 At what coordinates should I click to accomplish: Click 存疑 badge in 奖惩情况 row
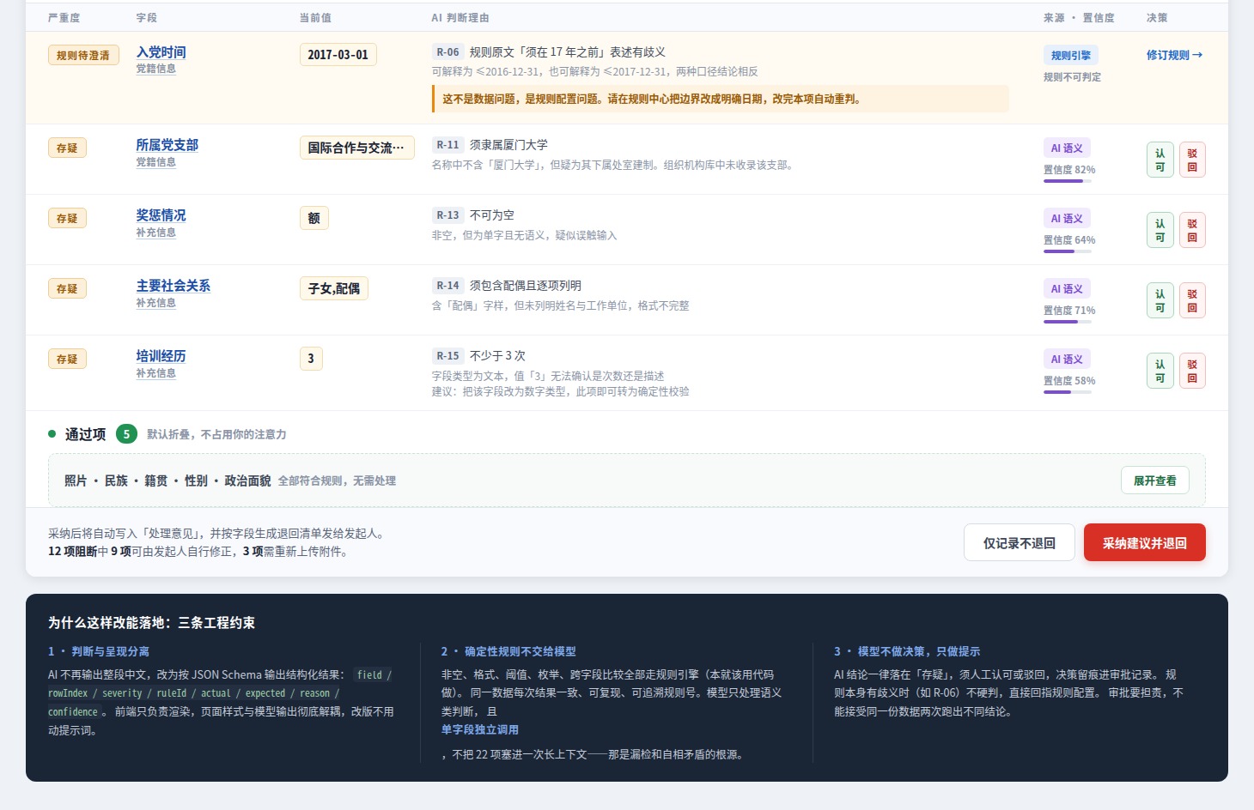(x=67, y=219)
